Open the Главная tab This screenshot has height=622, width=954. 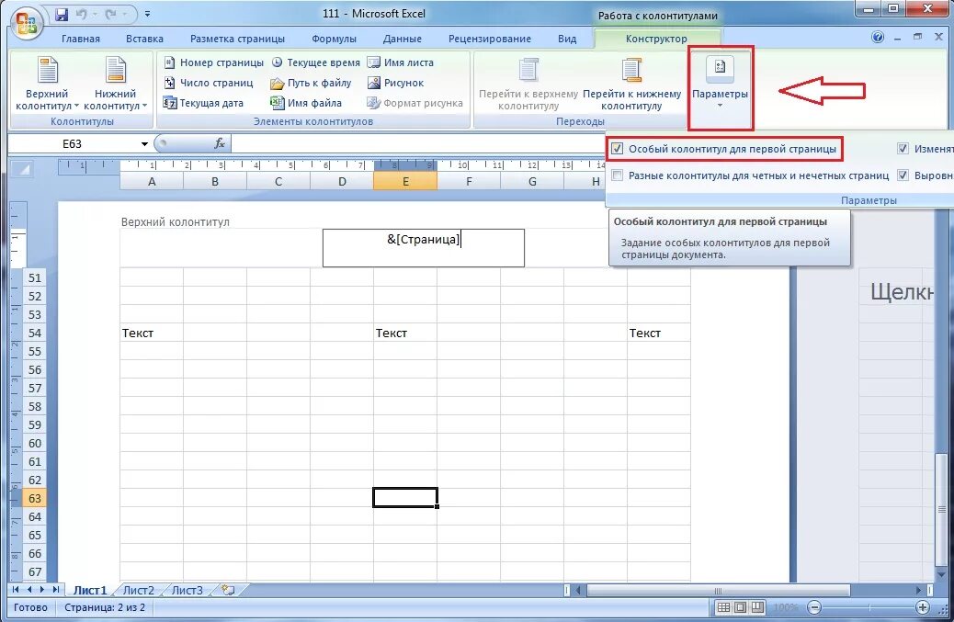pyautogui.click(x=80, y=39)
